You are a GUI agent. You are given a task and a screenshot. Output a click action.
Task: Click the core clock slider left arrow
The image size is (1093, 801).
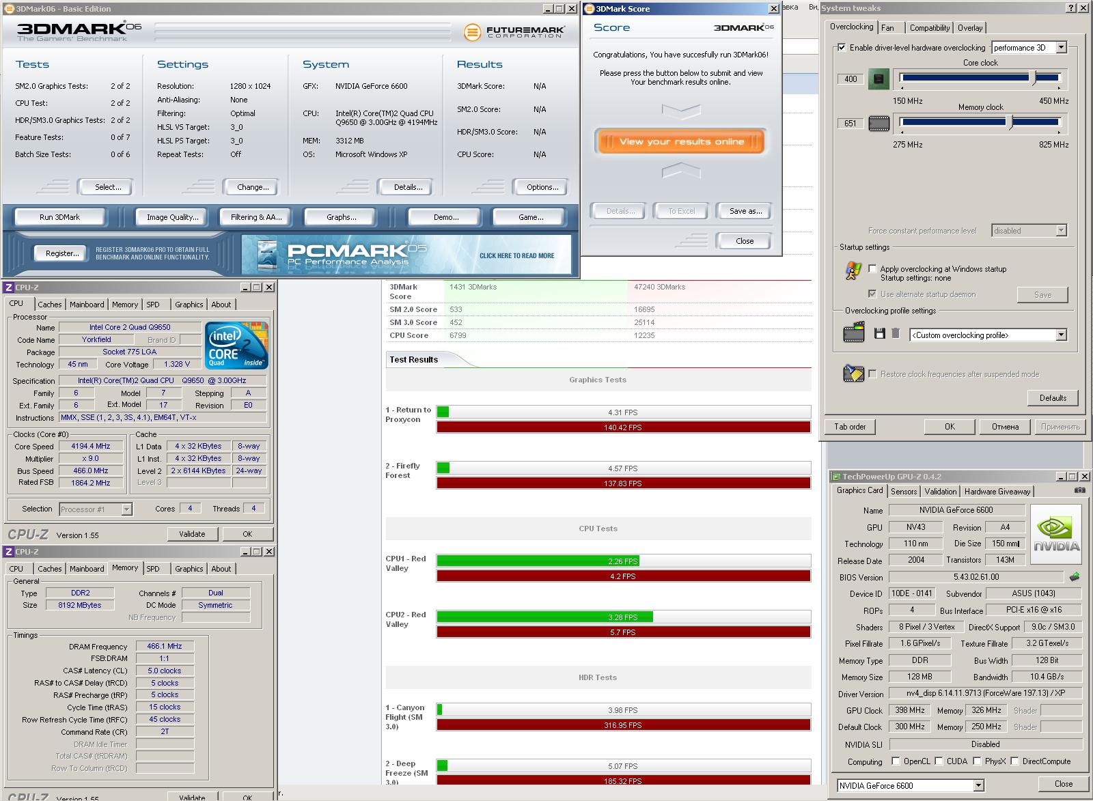click(903, 87)
